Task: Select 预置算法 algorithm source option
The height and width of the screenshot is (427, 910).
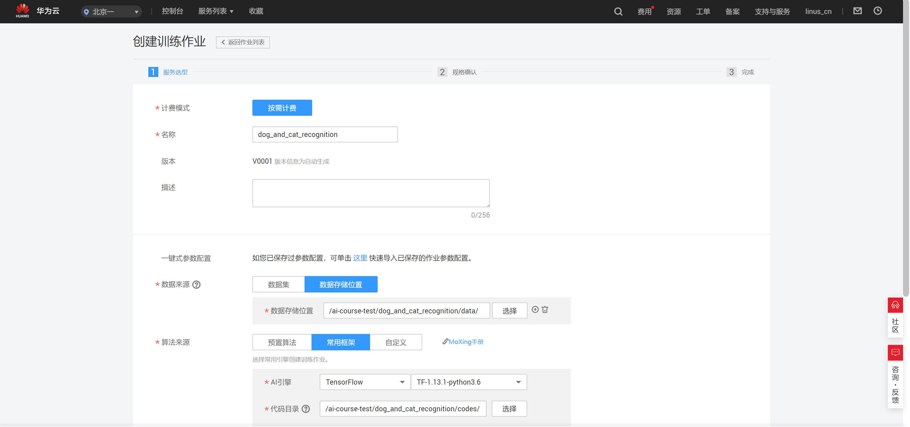Action: pos(282,342)
